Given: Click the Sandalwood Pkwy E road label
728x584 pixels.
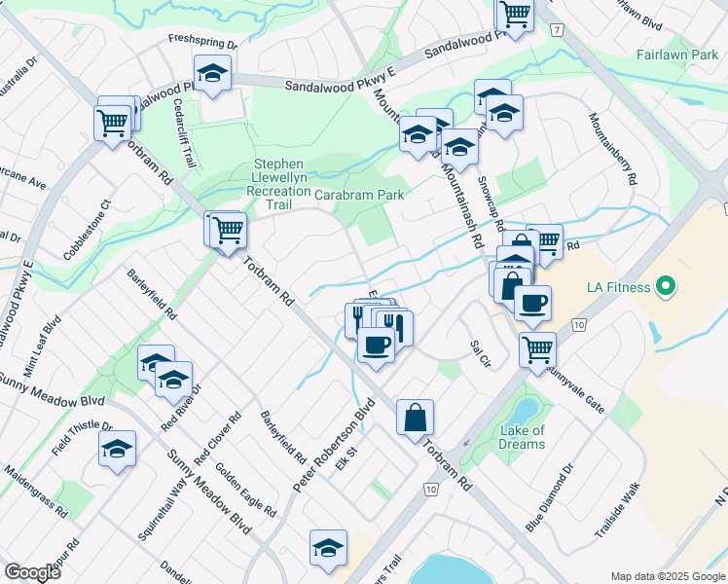Looking at the screenshot, I should pyautogui.click(x=340, y=82).
